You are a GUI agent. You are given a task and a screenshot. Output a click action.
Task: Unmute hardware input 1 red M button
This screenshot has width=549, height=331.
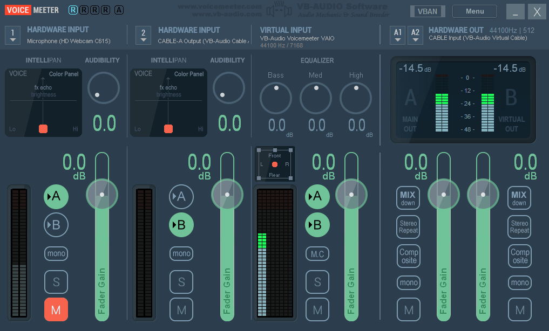pyautogui.click(x=56, y=309)
